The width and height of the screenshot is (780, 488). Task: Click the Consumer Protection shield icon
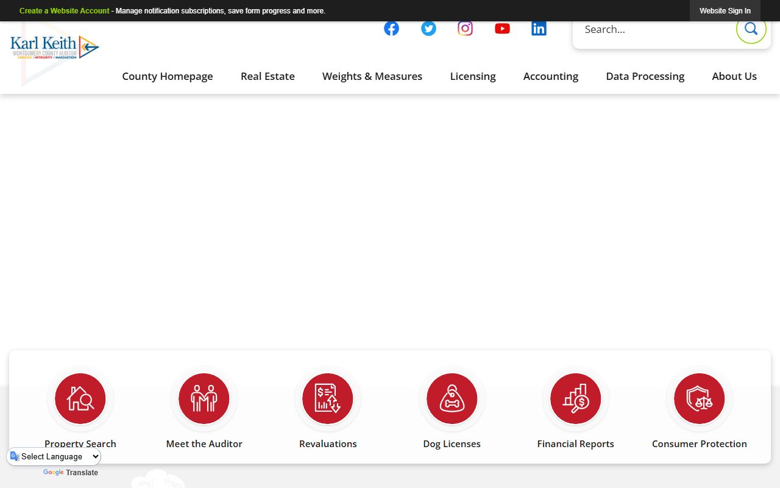click(x=699, y=398)
